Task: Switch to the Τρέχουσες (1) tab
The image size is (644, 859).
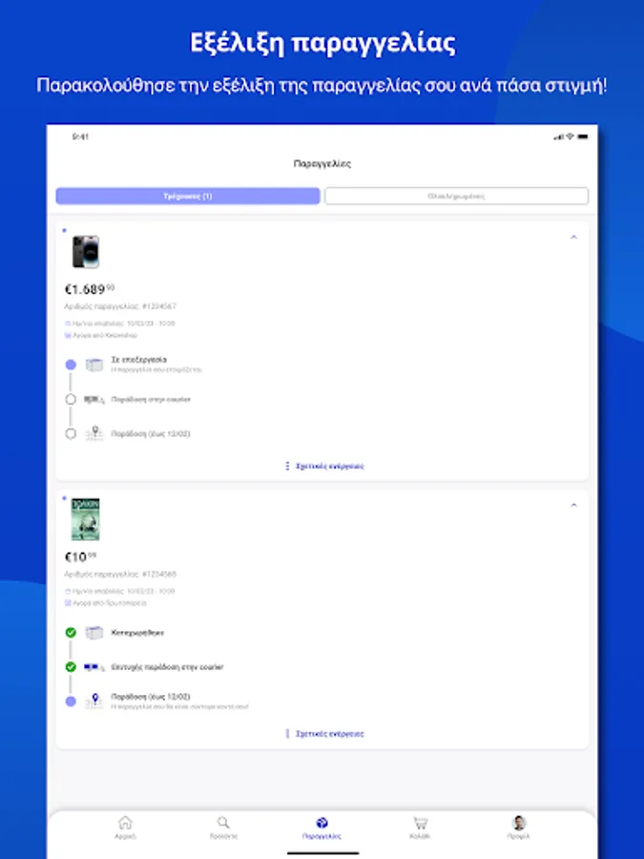Action: point(188,196)
